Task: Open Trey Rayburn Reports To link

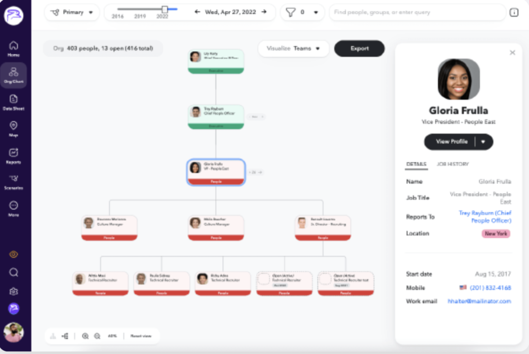Action: tap(485, 217)
